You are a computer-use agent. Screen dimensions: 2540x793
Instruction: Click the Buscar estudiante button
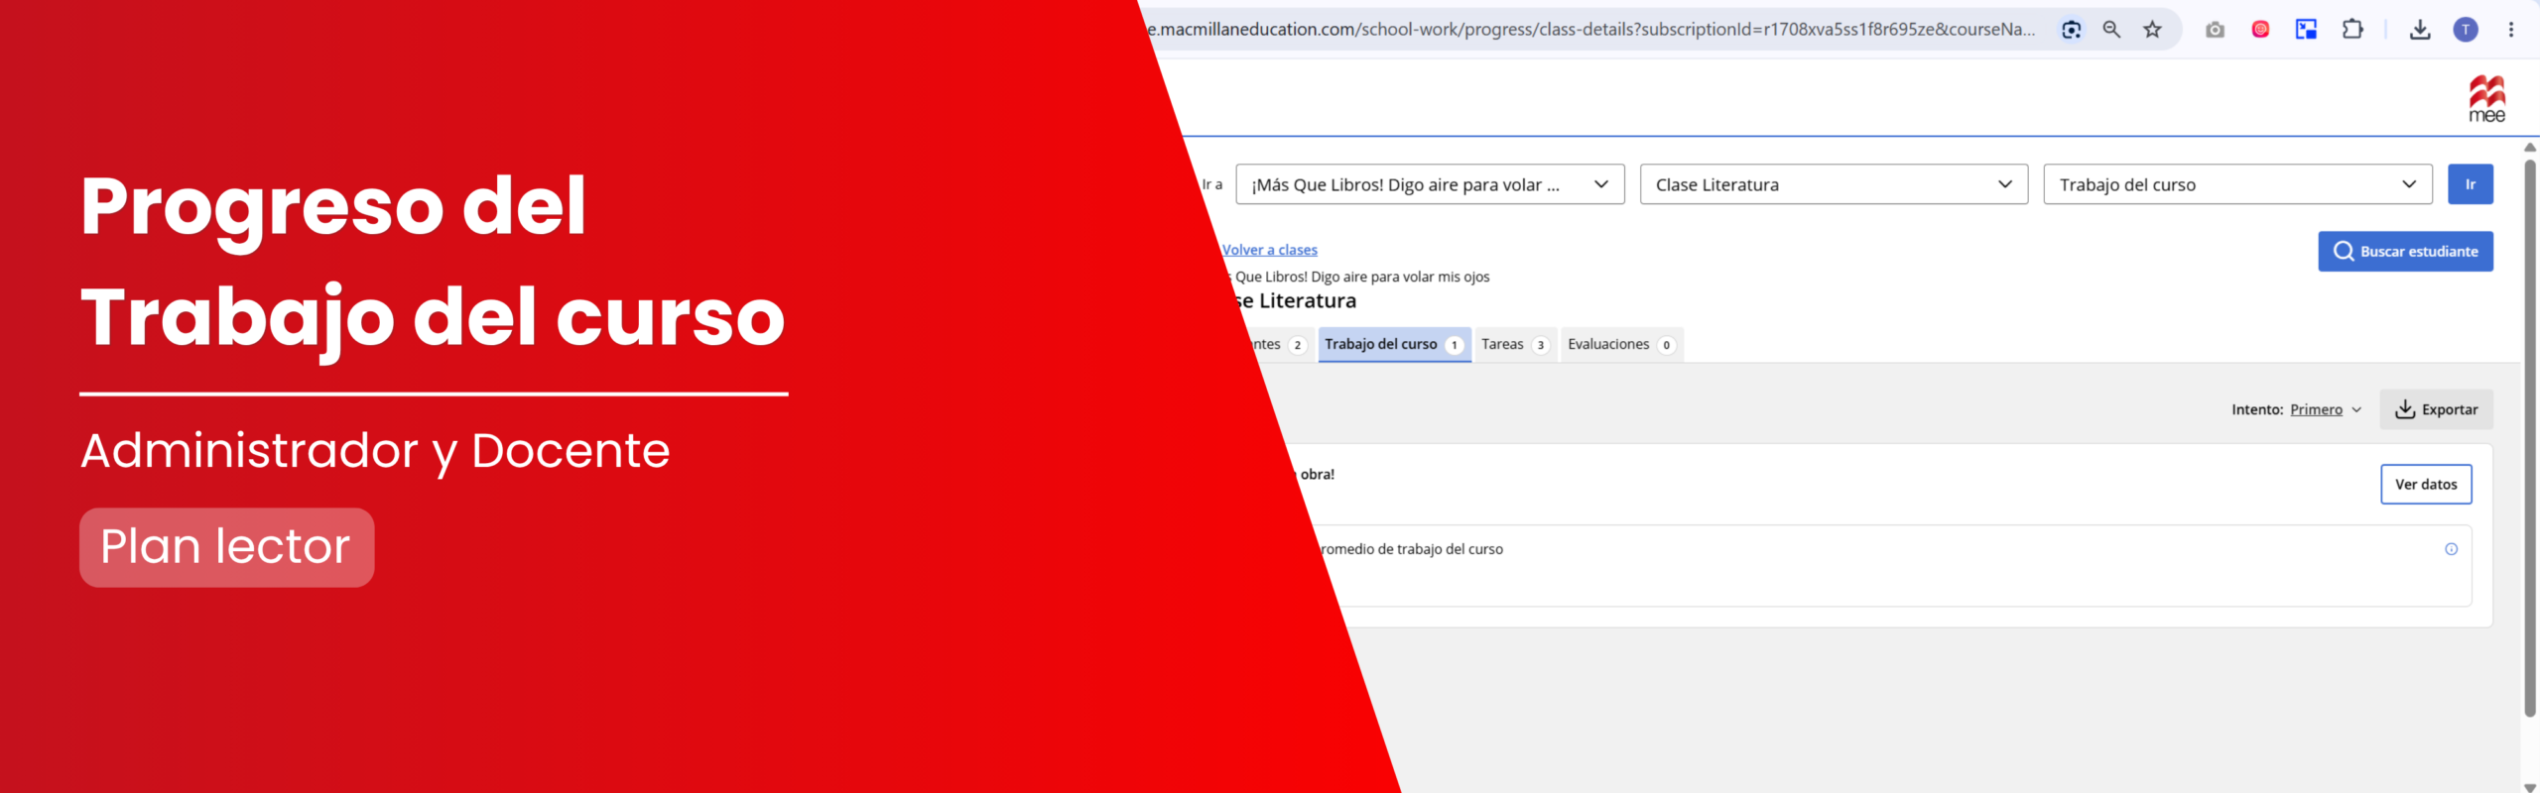pyautogui.click(x=2405, y=252)
